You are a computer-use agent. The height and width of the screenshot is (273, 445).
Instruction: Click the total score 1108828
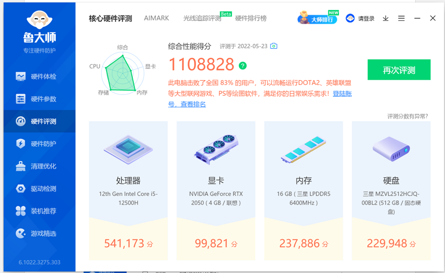[x=201, y=65]
